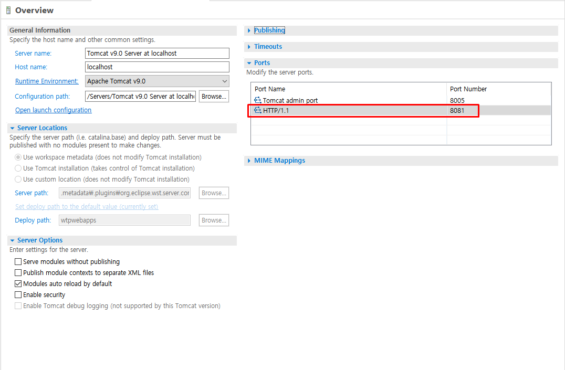Screen dimensions: 565x370
Task: Select the Tomcat admin port row
Action: pyautogui.click(x=401, y=100)
